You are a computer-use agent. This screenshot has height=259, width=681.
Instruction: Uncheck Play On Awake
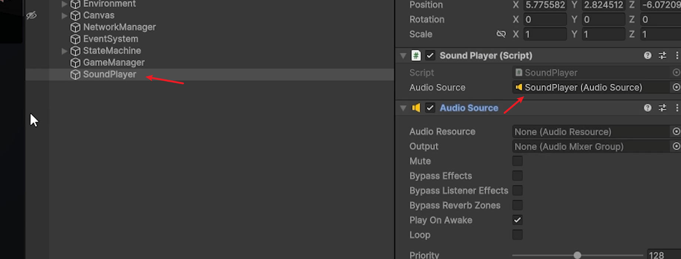(x=518, y=220)
